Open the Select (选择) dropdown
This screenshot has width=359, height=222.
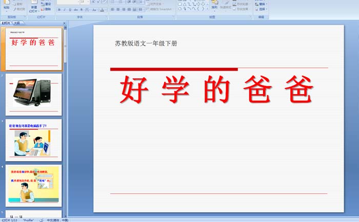point(261,9)
